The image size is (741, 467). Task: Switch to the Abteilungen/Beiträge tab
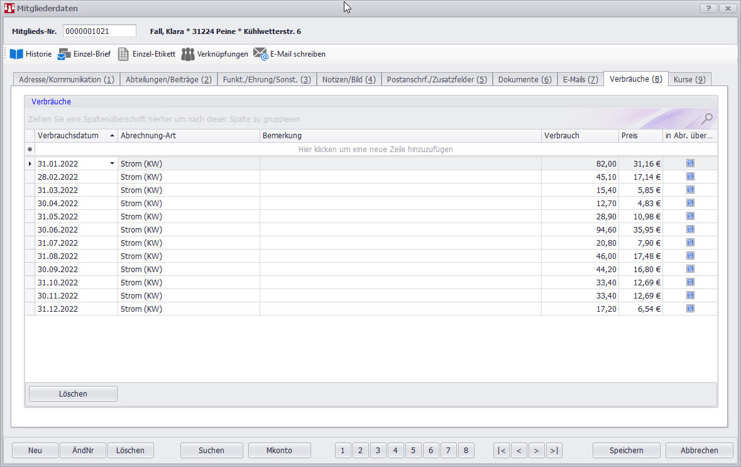coord(168,80)
